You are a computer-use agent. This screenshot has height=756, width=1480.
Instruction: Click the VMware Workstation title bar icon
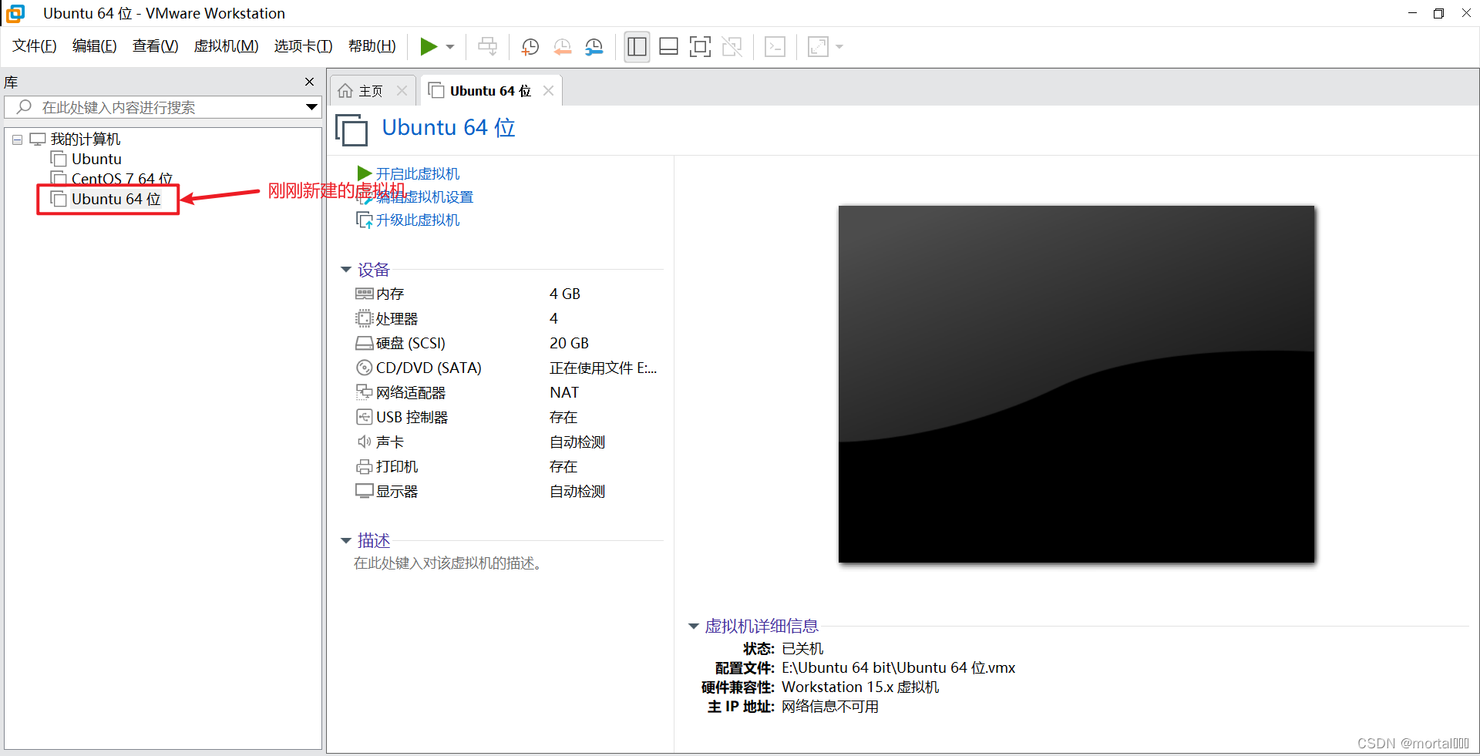[x=15, y=13]
